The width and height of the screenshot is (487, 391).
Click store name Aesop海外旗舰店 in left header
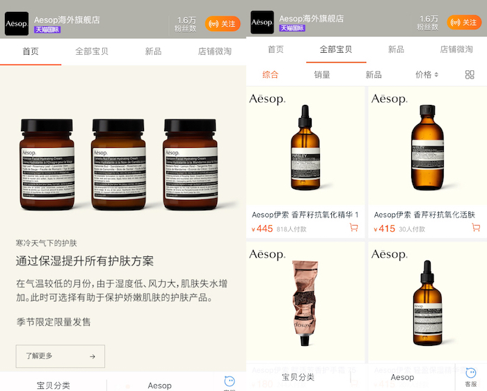67,20
